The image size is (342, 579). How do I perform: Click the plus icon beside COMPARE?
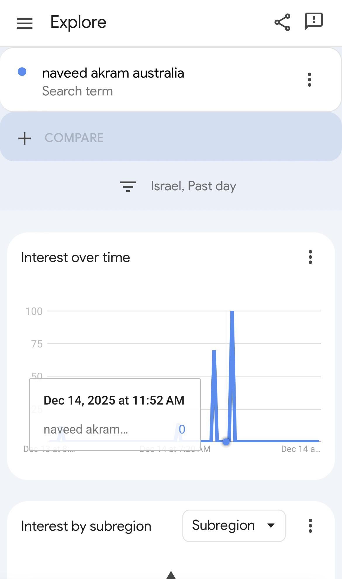[25, 138]
